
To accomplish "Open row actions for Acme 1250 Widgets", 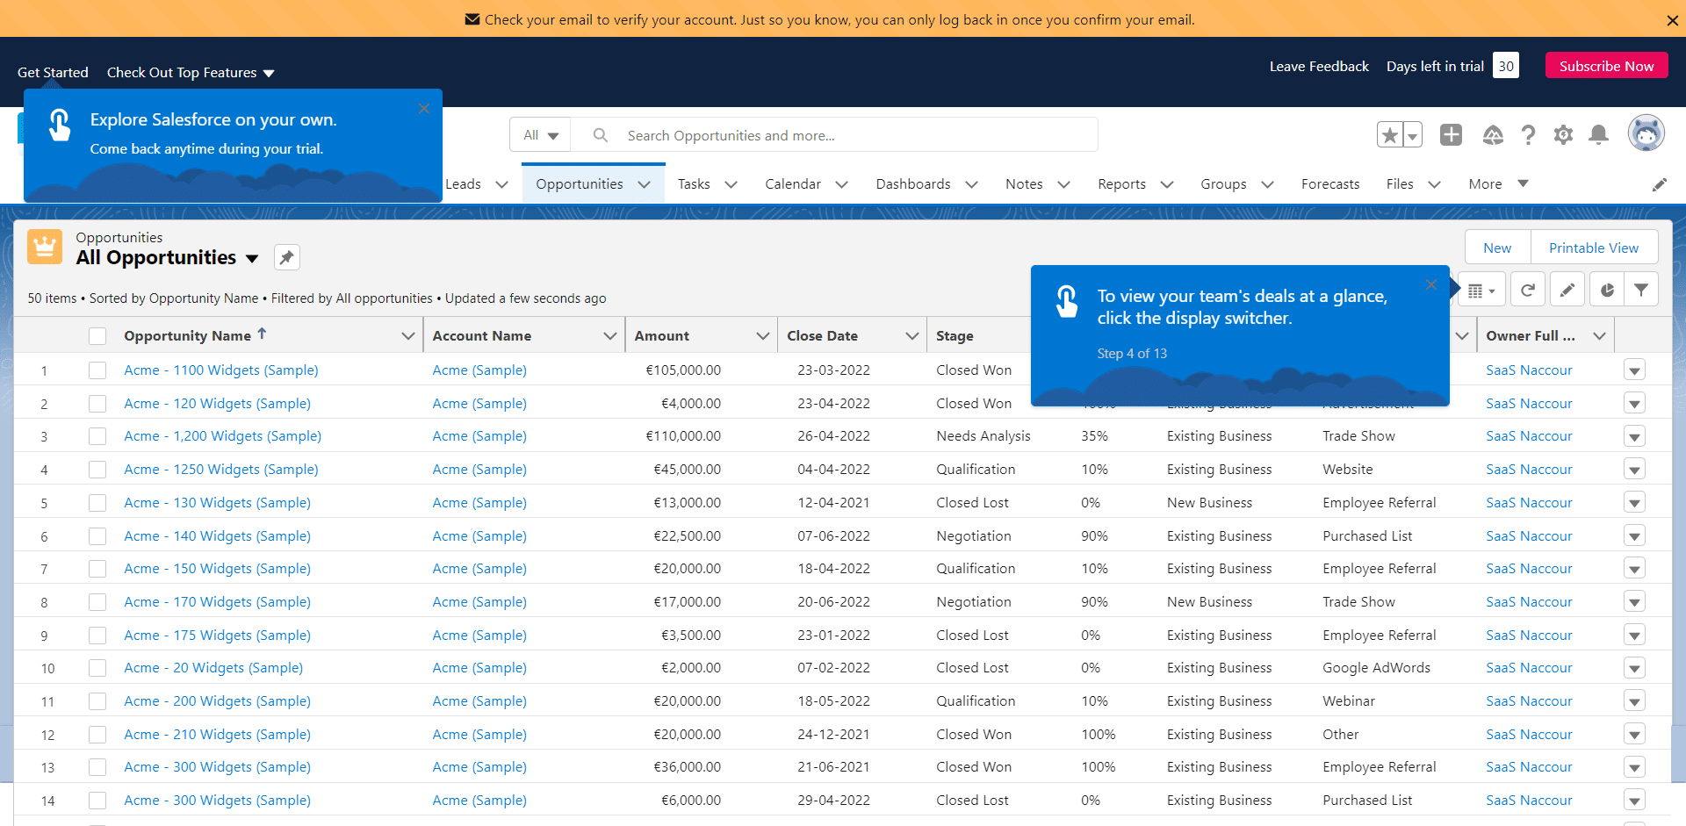I will pos(1634,470).
